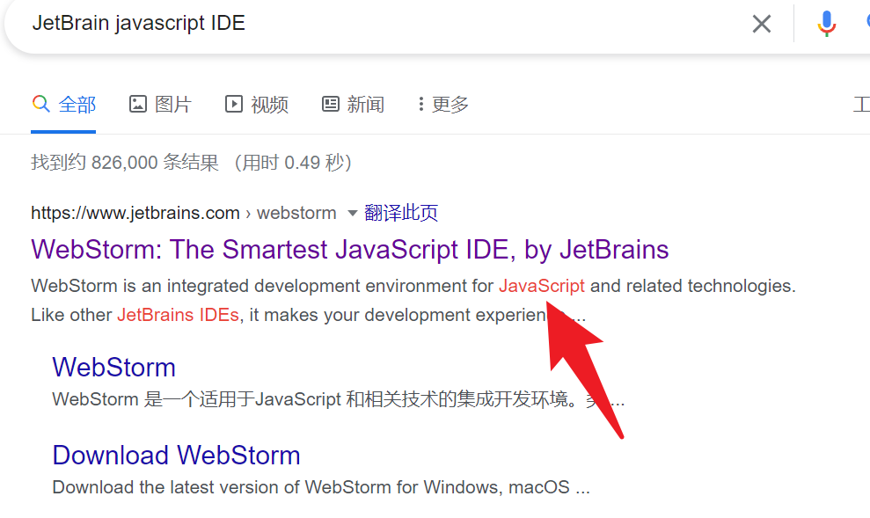This screenshot has height=518, width=870.
Task: Open the 更多 (More) menu
Action: [442, 105]
